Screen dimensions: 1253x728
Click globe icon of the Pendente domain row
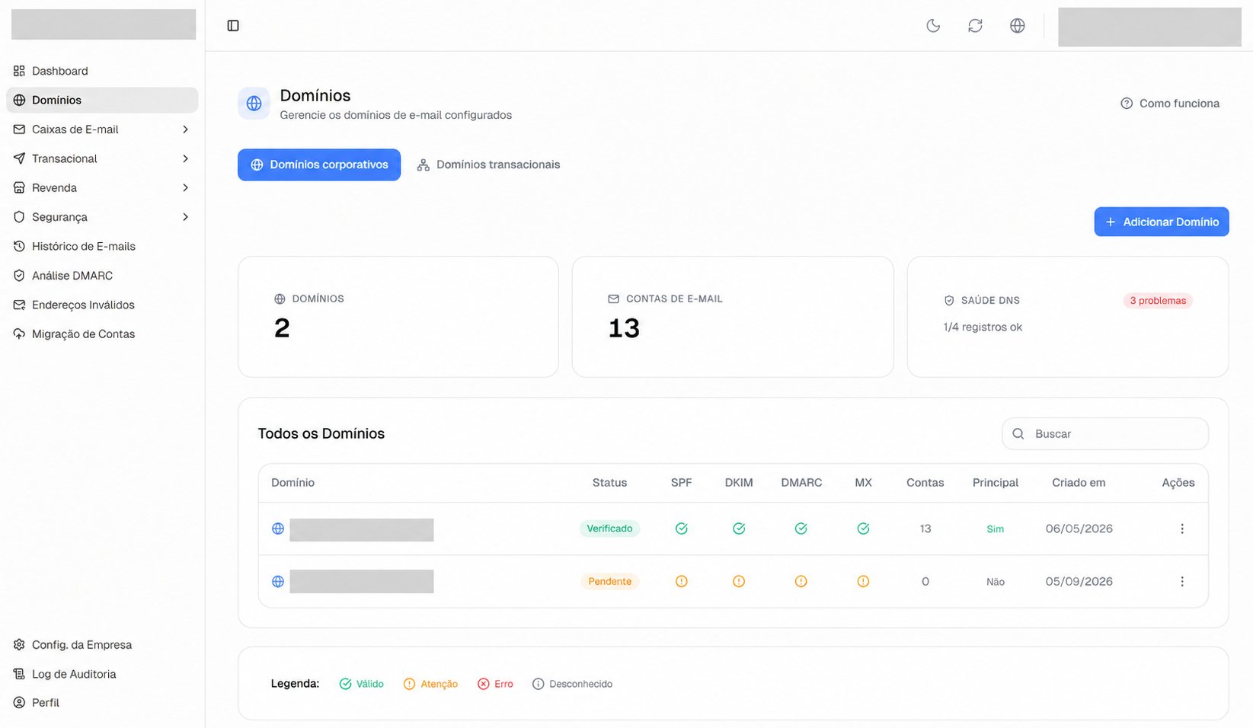[x=278, y=582]
